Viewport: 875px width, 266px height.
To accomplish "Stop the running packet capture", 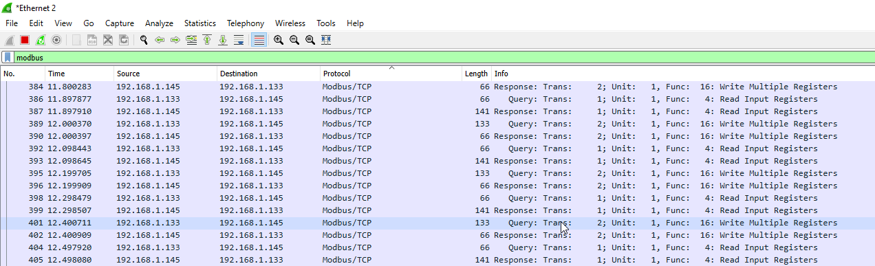I will tap(25, 40).
